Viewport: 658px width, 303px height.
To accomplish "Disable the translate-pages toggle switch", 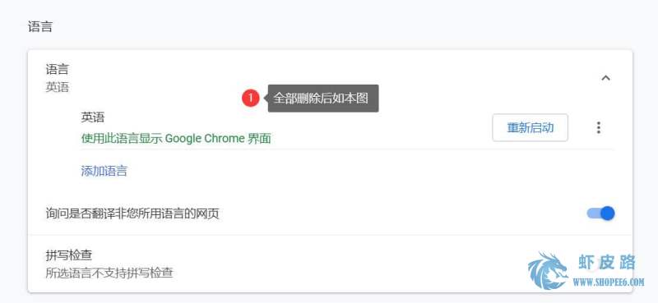I will (600, 213).
